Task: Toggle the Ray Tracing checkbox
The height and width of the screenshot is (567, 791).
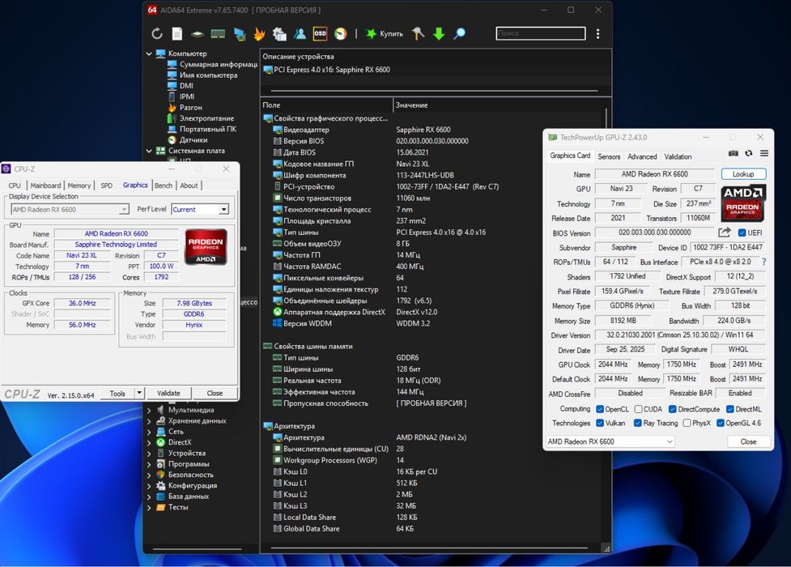Action: coord(638,423)
